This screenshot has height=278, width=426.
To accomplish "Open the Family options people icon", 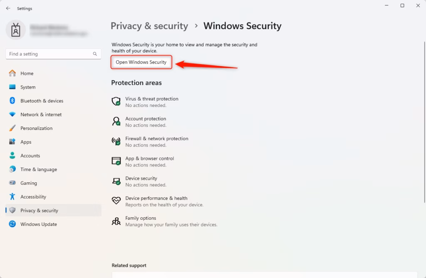I will [x=116, y=221].
